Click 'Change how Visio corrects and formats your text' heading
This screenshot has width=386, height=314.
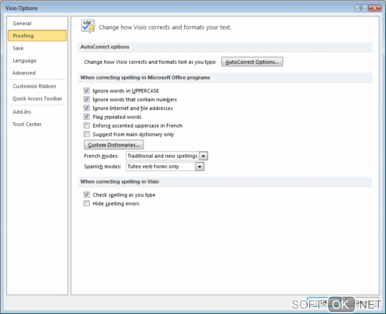pos(165,27)
